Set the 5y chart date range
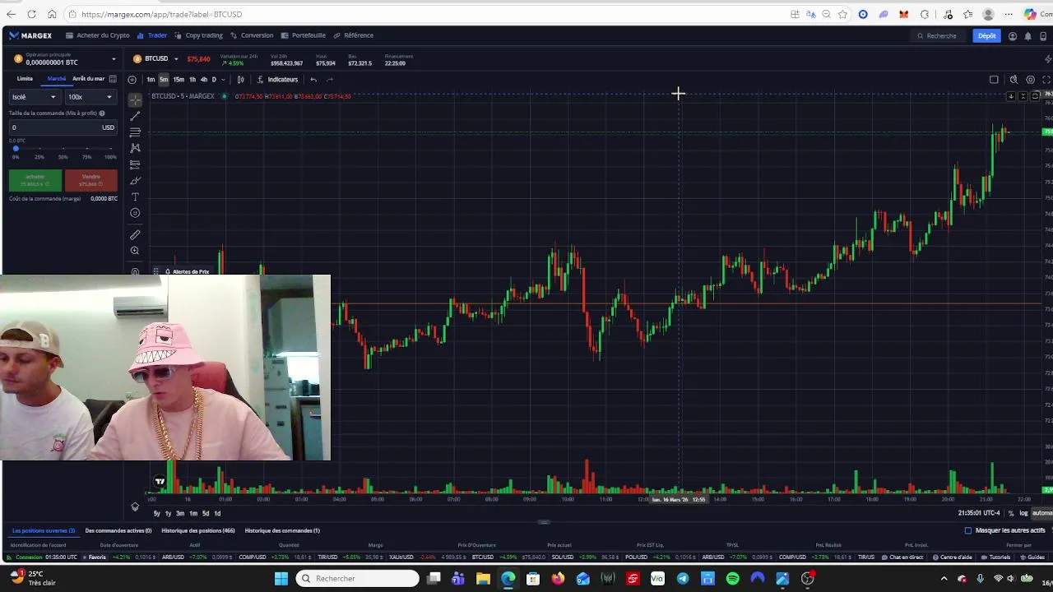 tap(156, 513)
